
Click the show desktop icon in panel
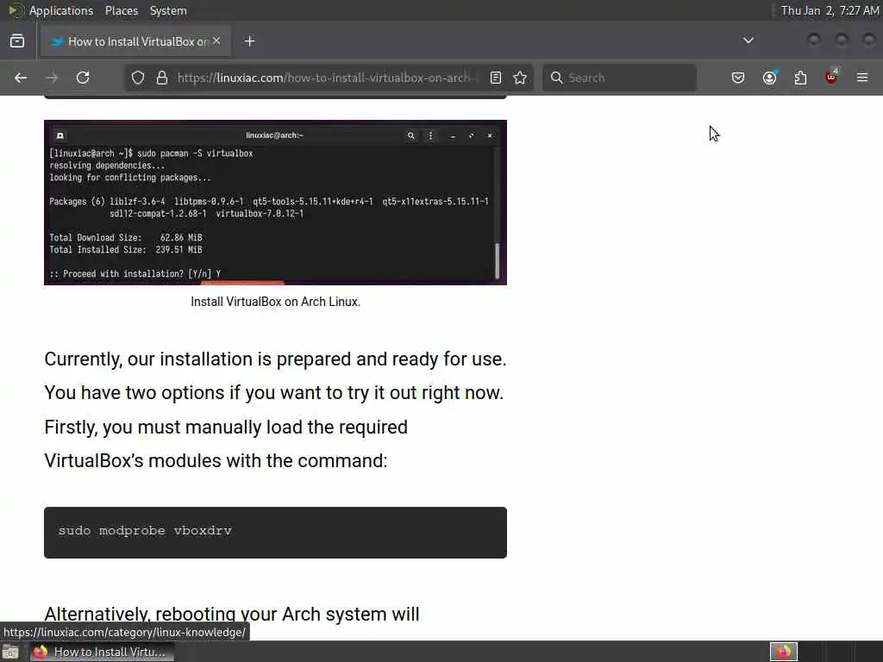(10, 652)
